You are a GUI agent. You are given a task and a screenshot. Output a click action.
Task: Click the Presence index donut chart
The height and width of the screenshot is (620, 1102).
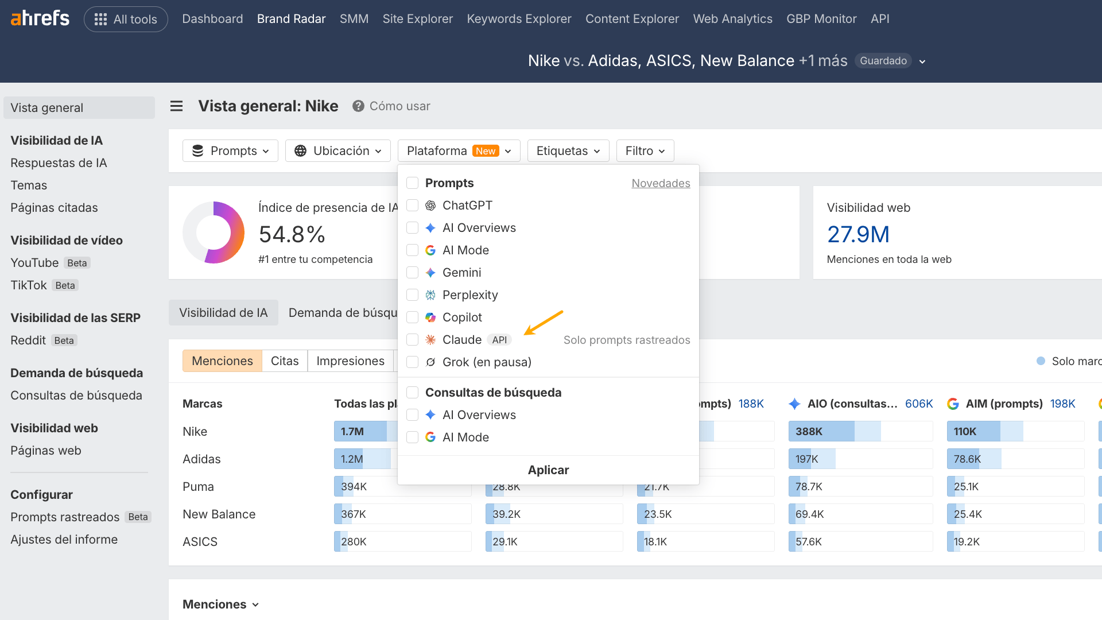pos(214,232)
